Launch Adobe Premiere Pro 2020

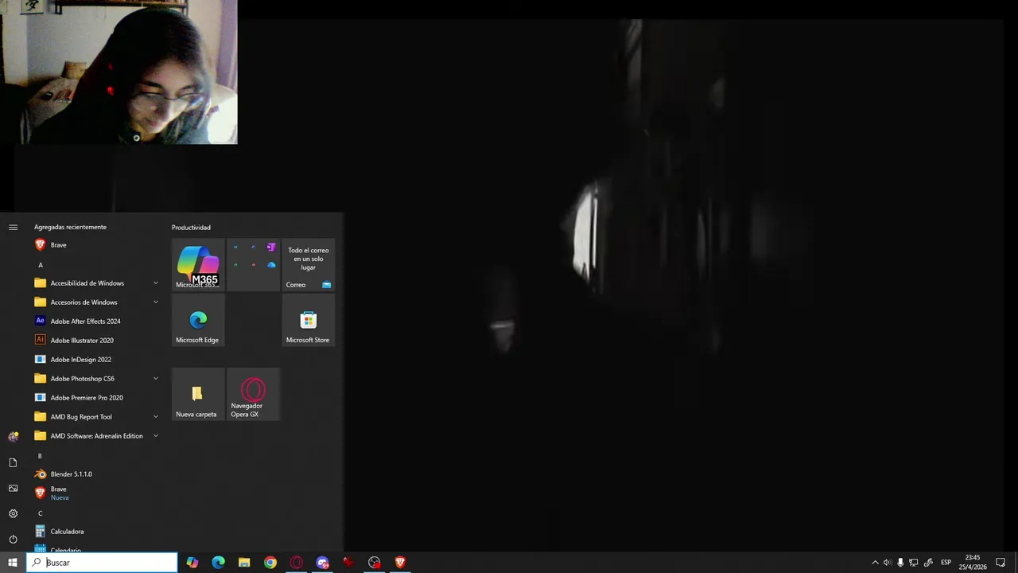click(97, 398)
